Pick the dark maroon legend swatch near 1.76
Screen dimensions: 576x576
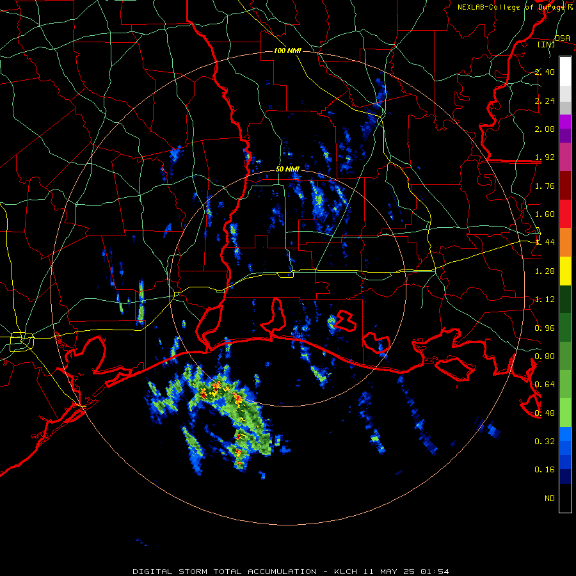565,186
